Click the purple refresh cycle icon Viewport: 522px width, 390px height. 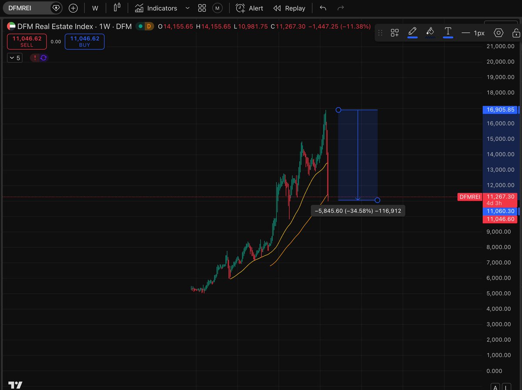tap(43, 58)
